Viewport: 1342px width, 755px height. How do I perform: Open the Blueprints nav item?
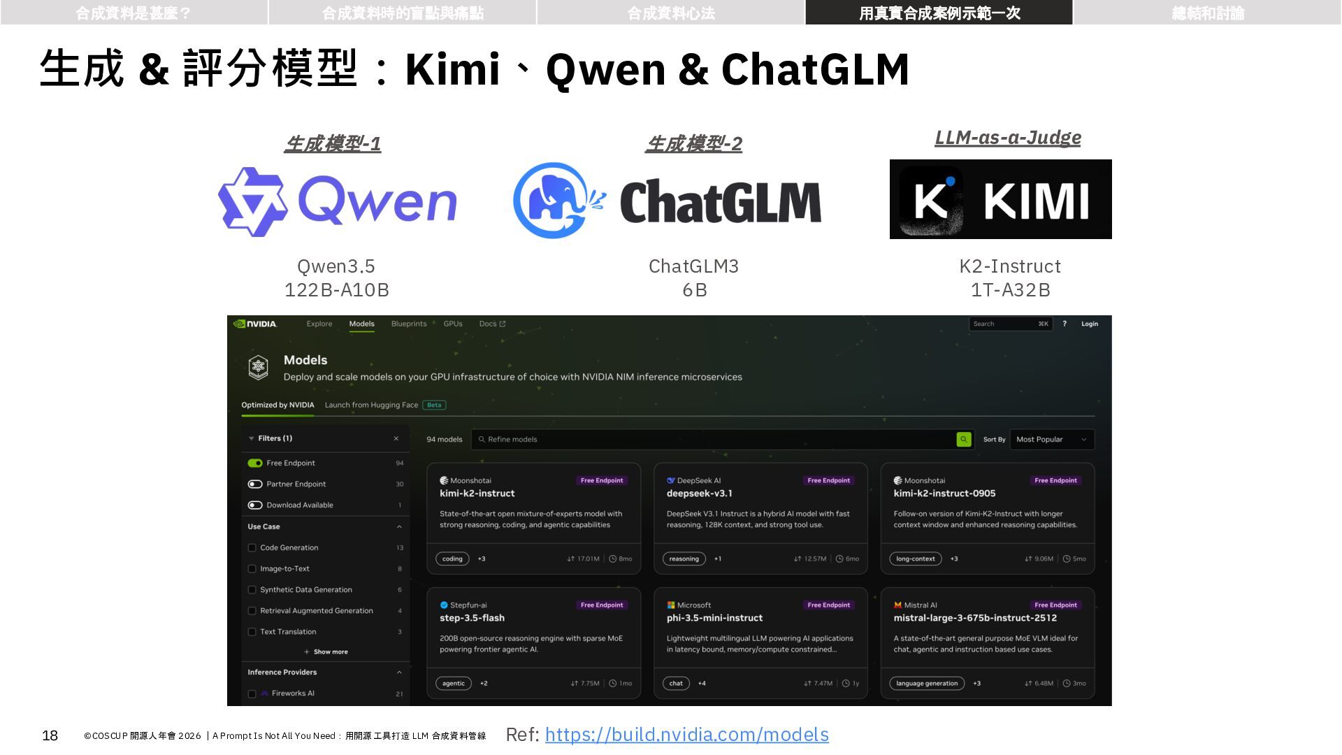(x=409, y=324)
